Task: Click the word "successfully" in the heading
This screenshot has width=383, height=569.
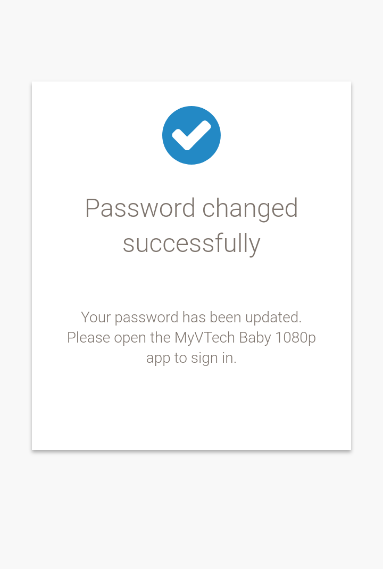Action: [191, 243]
